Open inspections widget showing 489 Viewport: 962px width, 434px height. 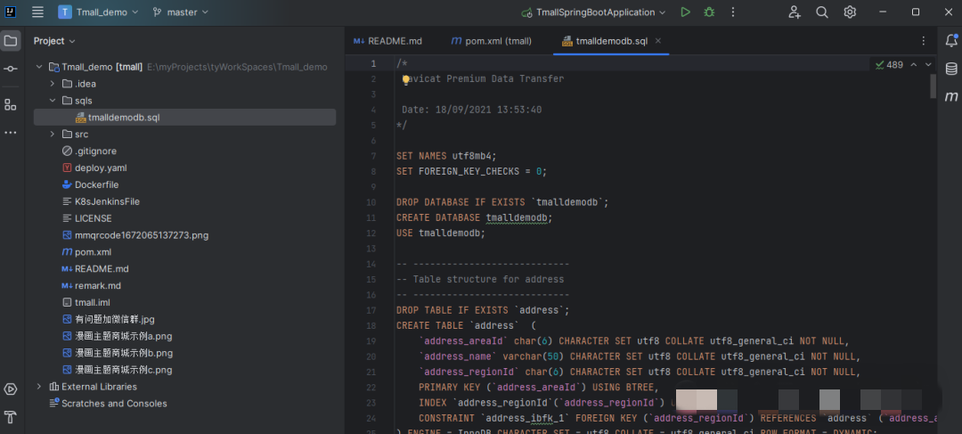tap(889, 64)
